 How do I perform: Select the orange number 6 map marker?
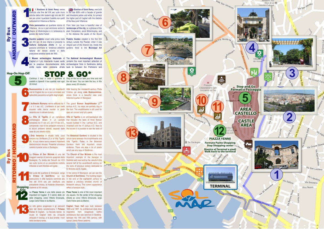tap(165, 22)
